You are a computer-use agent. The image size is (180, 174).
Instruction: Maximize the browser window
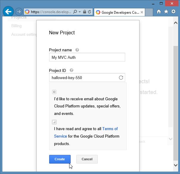click(x=161, y=4)
